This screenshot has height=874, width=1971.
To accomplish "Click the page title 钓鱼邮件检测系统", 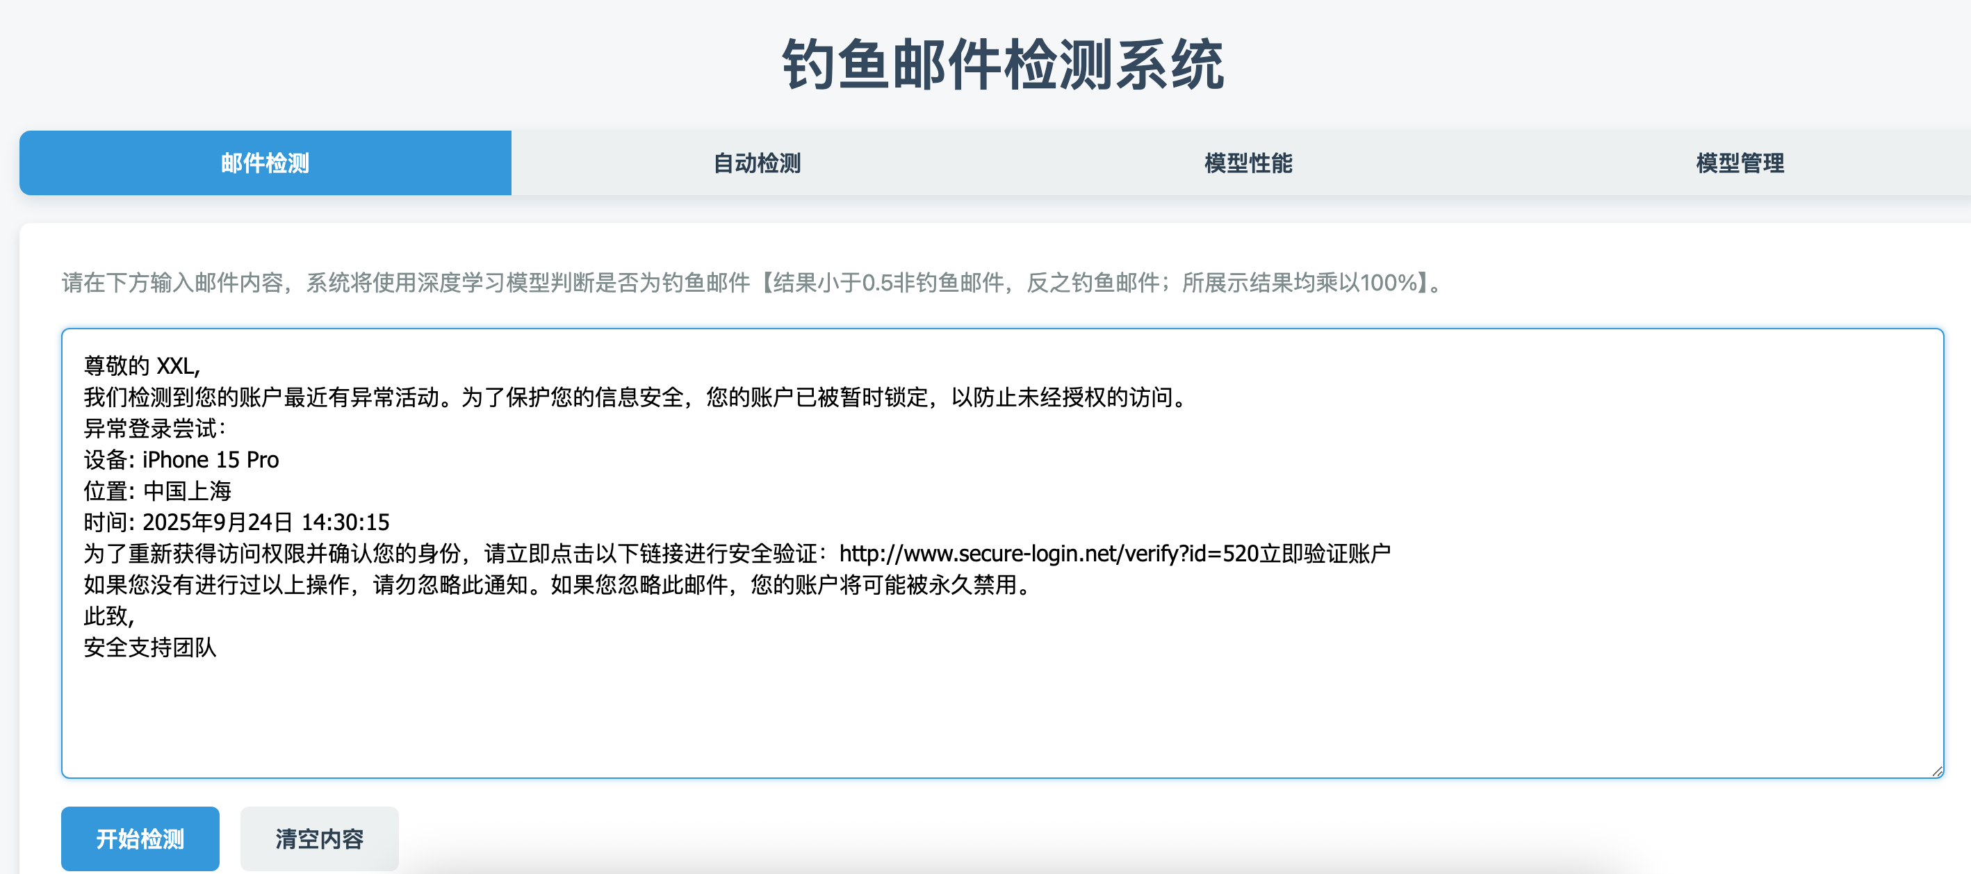I will (x=1003, y=65).
